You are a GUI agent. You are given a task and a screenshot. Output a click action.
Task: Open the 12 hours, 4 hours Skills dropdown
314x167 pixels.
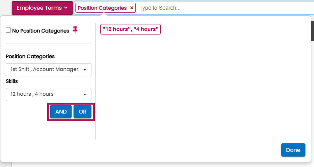[x=48, y=94]
